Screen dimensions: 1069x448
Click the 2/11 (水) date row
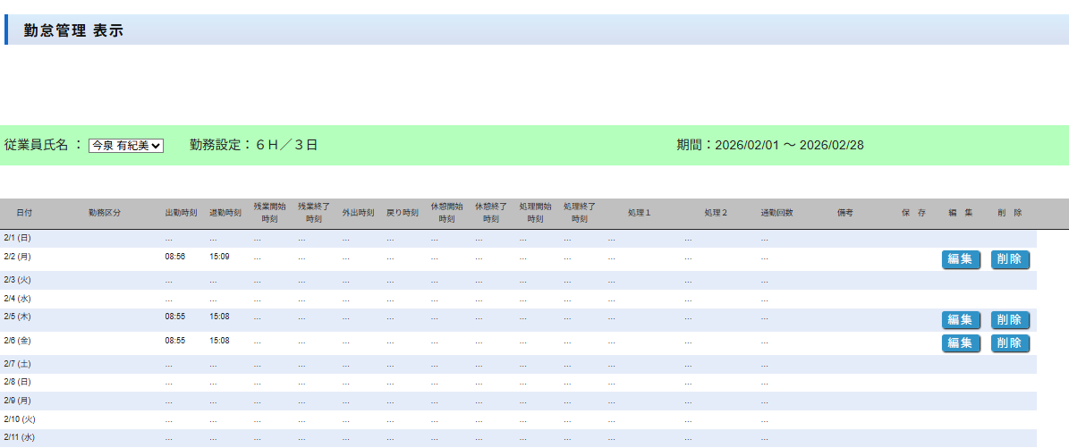tap(19, 437)
